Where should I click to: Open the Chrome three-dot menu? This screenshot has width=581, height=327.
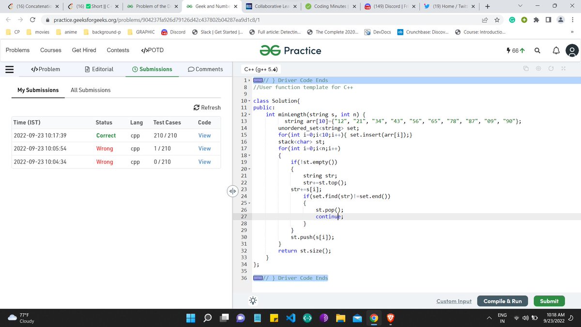tap(572, 20)
